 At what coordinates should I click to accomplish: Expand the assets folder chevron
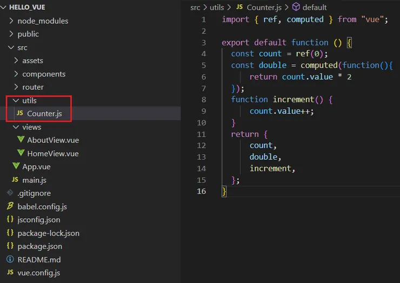(x=16, y=60)
